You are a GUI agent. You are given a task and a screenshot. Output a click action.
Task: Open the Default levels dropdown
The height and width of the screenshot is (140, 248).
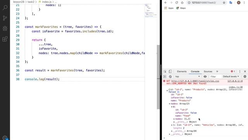coord(231,77)
